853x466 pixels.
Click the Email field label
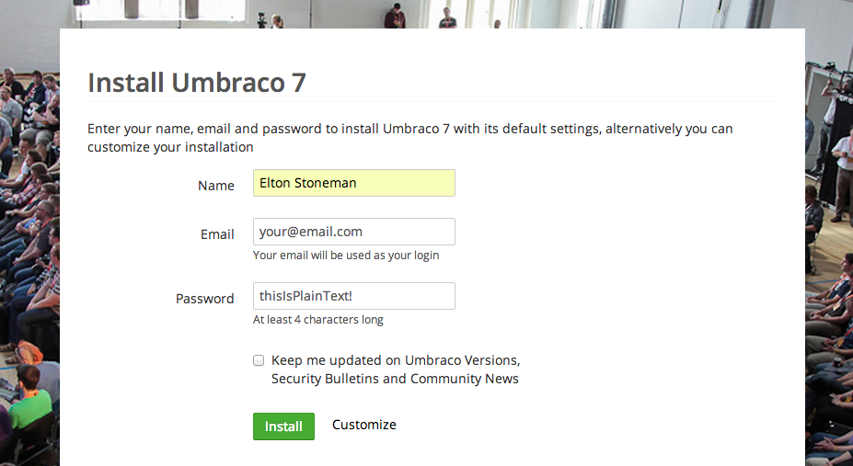[217, 234]
